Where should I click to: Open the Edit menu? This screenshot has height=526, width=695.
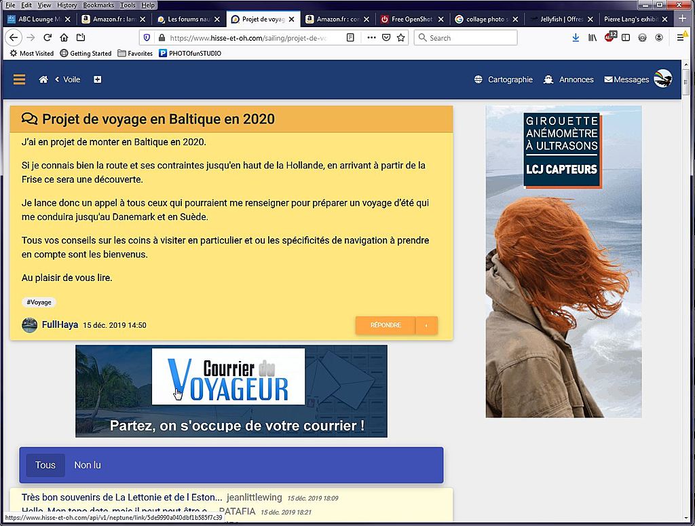pos(26,5)
